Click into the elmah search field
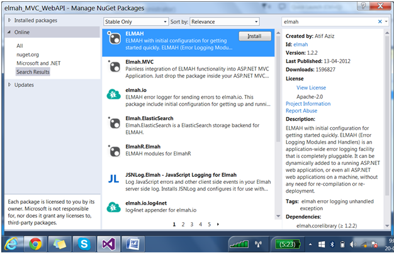 [329, 22]
